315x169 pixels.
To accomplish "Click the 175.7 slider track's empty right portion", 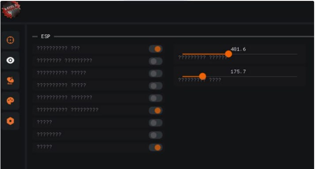I will click(251, 77).
